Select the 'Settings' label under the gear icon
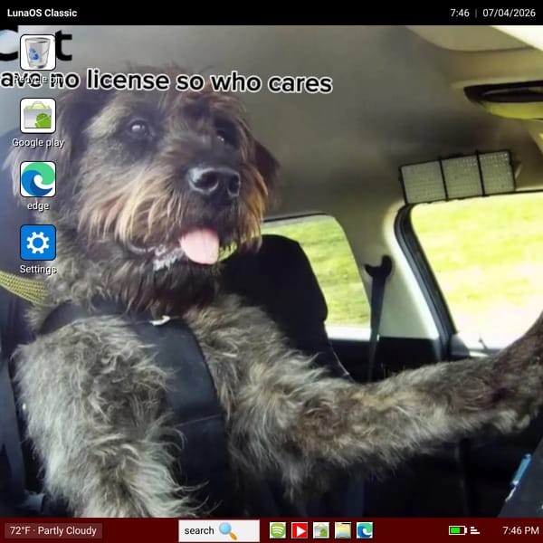Screen dimensions: 543x543 pyautogui.click(x=38, y=269)
